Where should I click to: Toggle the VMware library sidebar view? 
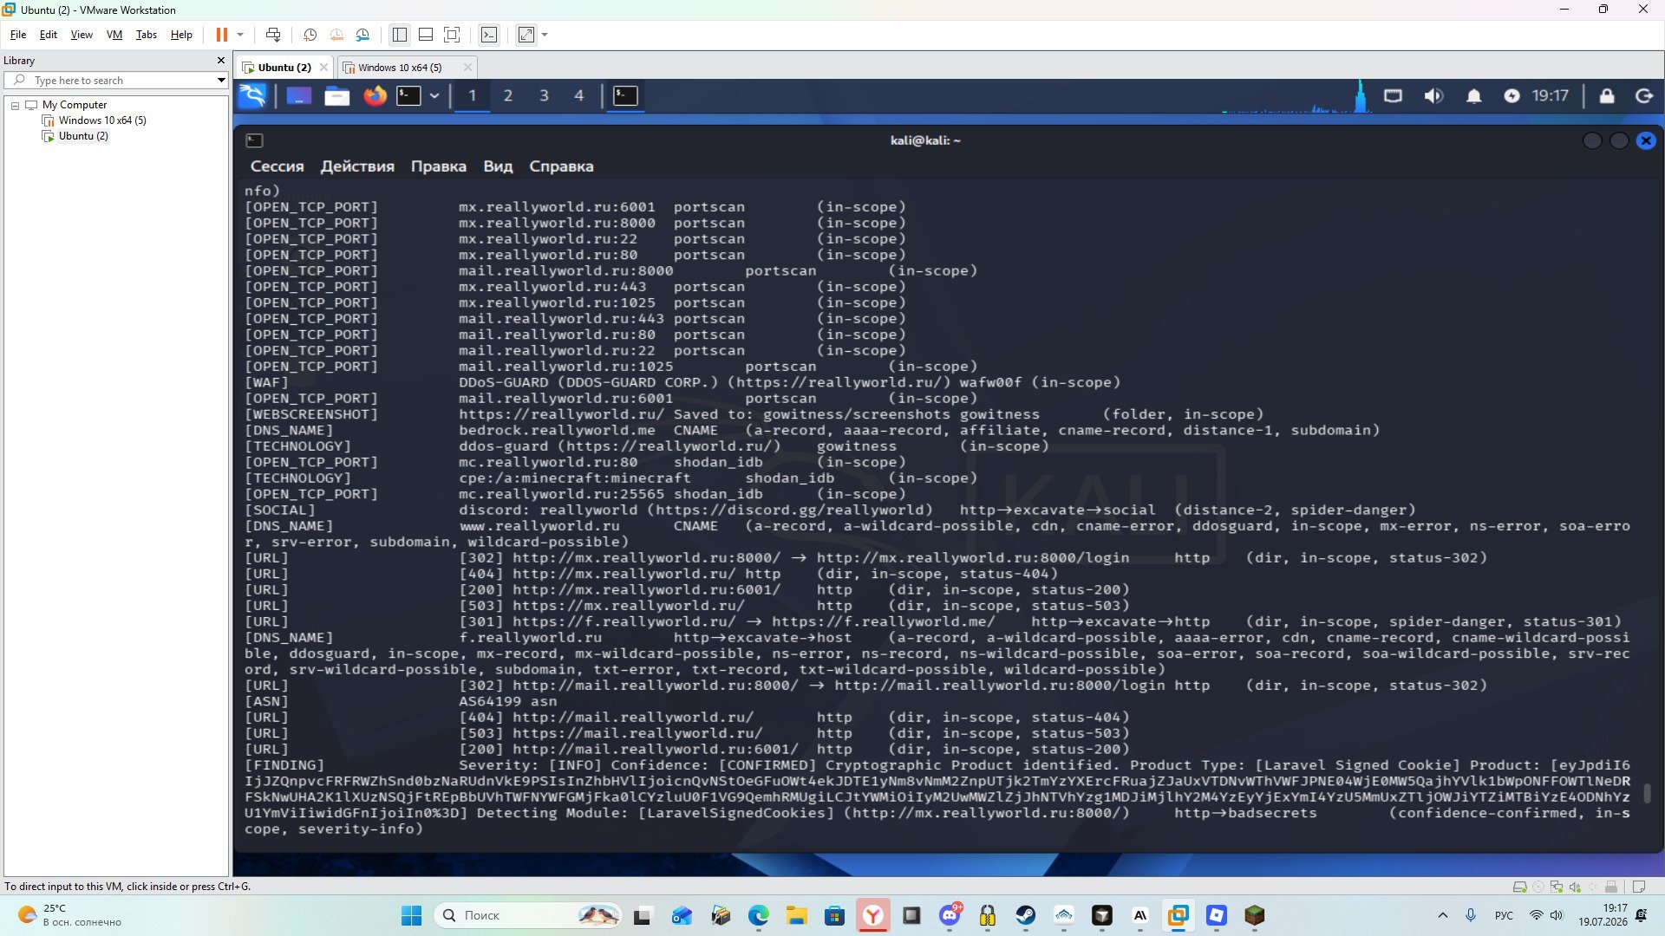coord(399,35)
